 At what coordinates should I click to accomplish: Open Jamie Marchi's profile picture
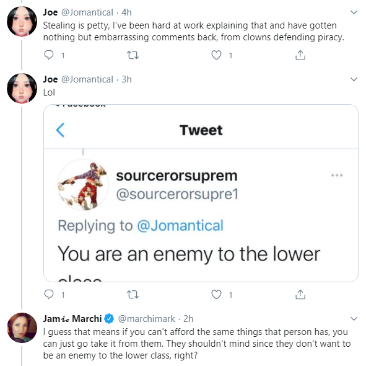(22, 328)
